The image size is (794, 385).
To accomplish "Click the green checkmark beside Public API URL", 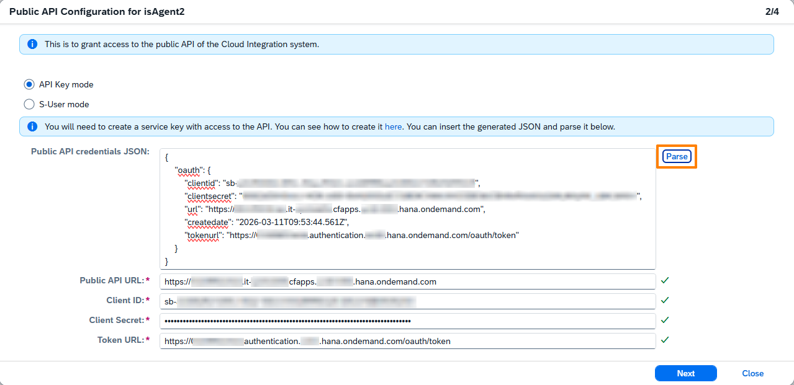I will click(665, 281).
